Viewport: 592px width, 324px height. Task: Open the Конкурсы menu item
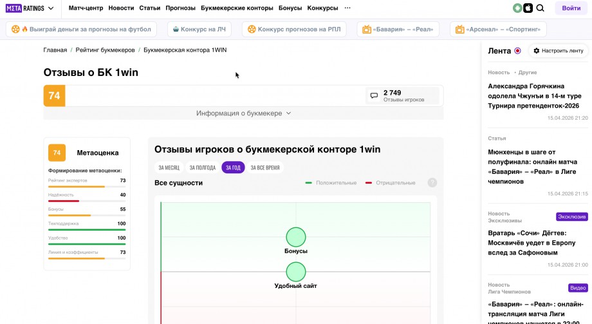click(322, 8)
